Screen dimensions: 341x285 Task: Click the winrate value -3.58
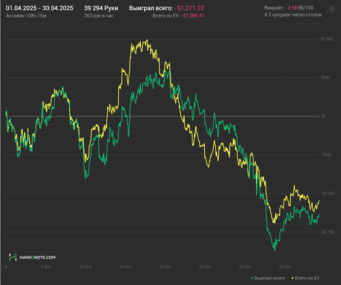(x=291, y=8)
